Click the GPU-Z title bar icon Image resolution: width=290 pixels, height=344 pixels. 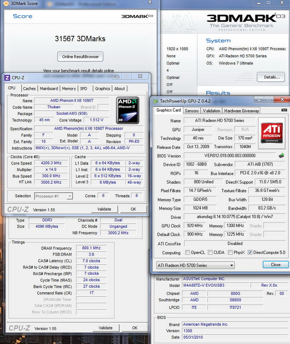coord(155,101)
